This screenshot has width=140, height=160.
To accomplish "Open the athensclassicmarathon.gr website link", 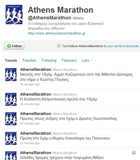I will point(57,33).
